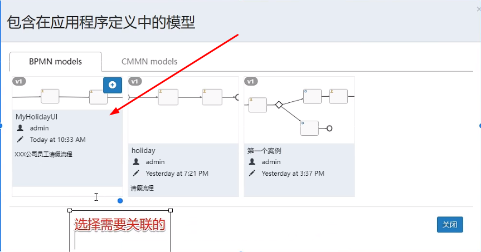Open the CMMN models tab

pos(149,62)
